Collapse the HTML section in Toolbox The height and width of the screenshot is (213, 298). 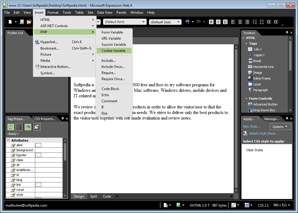(x=244, y=38)
